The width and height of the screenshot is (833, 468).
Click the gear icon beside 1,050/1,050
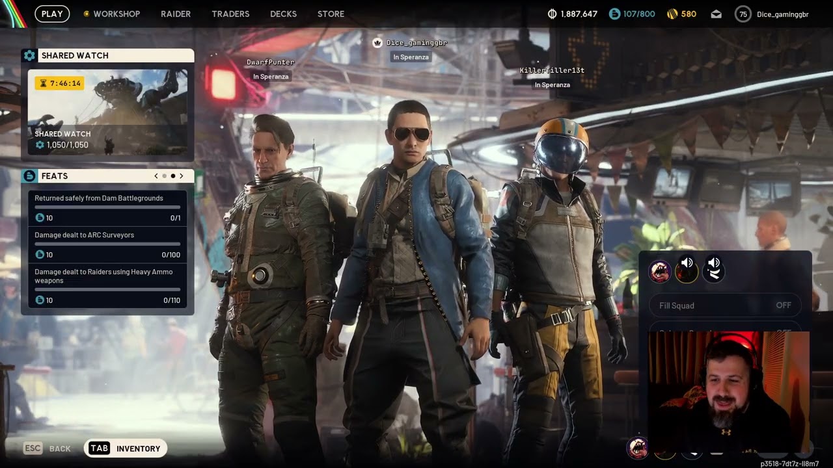(x=40, y=145)
